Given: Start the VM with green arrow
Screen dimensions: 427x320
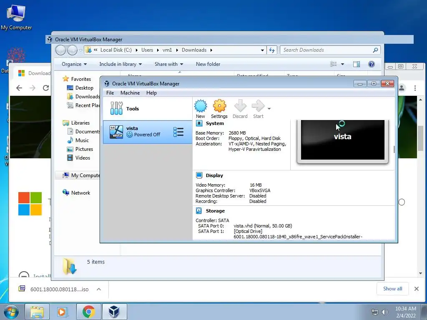Looking at the screenshot, I should coord(258,109).
